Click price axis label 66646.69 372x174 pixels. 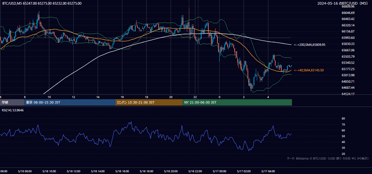tap(348, 13)
